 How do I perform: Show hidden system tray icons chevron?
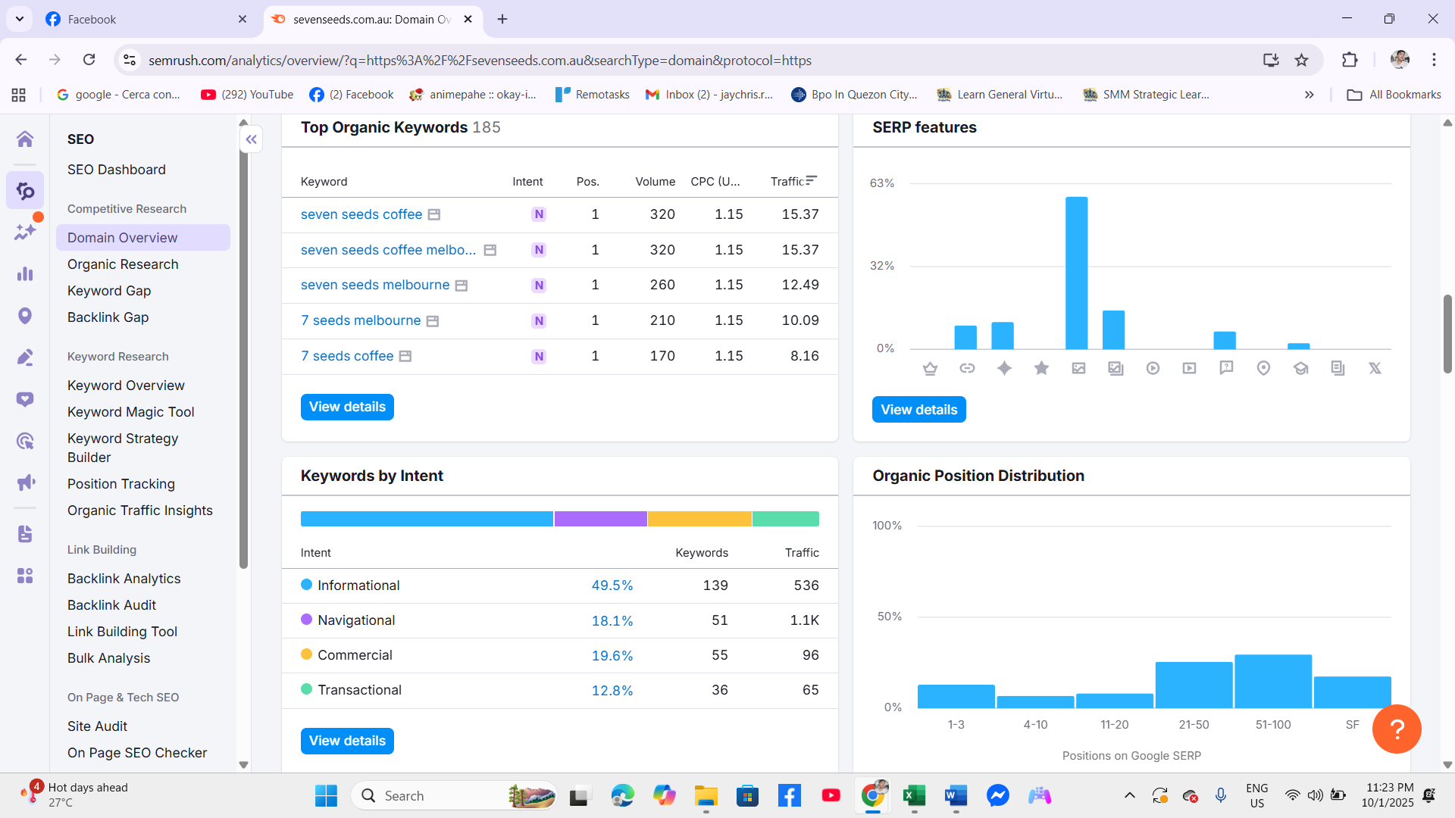[x=1129, y=795]
